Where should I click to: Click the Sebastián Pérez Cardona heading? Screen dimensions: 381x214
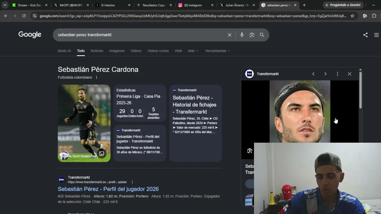[x=98, y=70]
